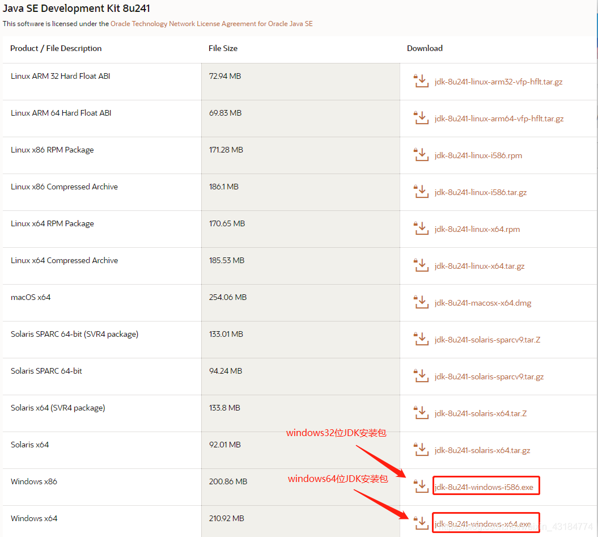598x537 pixels.
Task: Click download icon for jdk-8u241-macosx-x64.dmg
Action: coord(421,302)
